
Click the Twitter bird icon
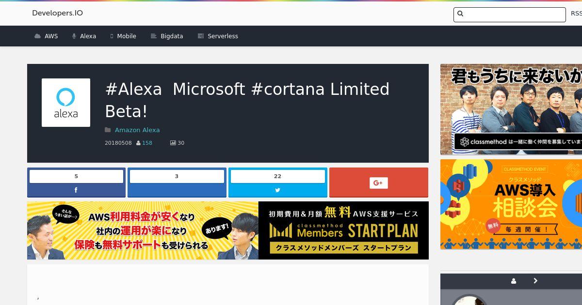277,190
